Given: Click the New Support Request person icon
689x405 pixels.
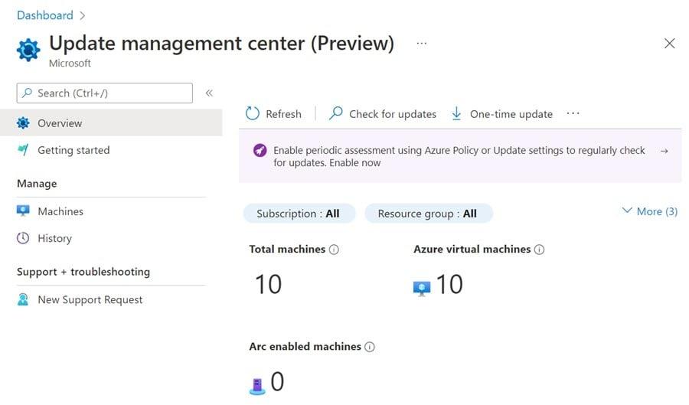Looking at the screenshot, I should tap(23, 299).
